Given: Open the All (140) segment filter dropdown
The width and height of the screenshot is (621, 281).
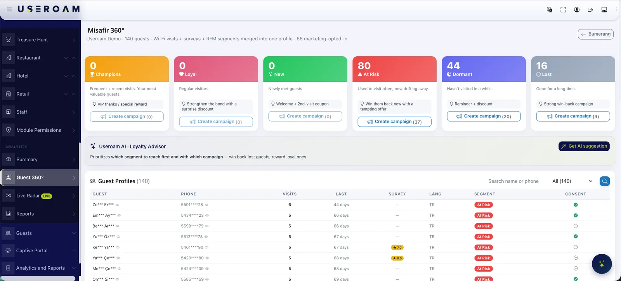Looking at the screenshot, I should click(572, 181).
